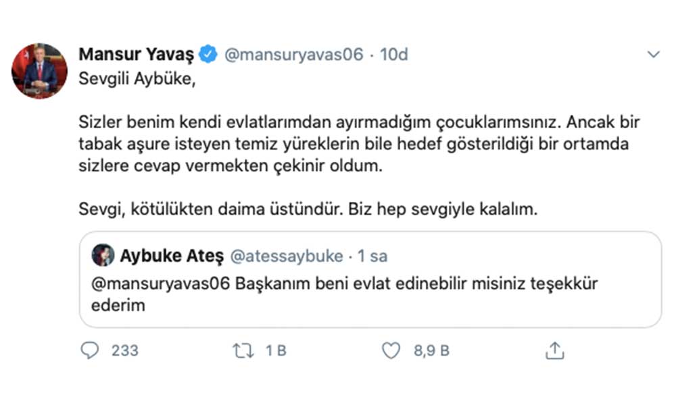Click the 1 B retweet count

coord(276,350)
